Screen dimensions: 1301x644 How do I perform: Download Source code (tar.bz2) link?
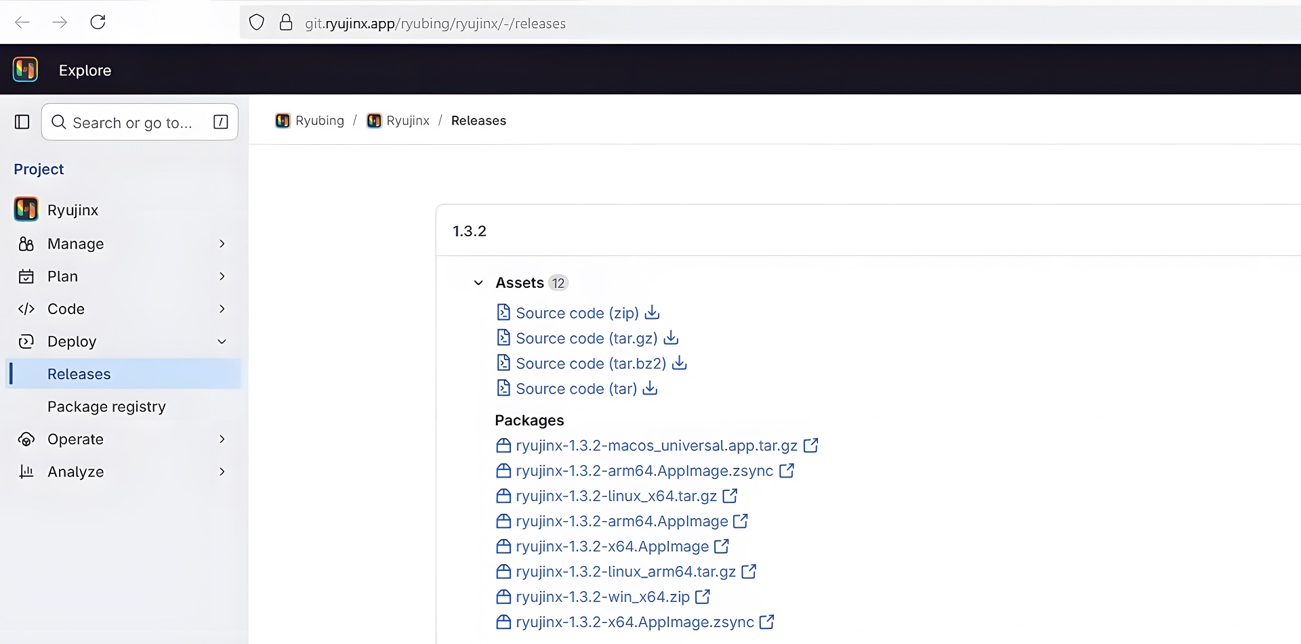coord(591,364)
